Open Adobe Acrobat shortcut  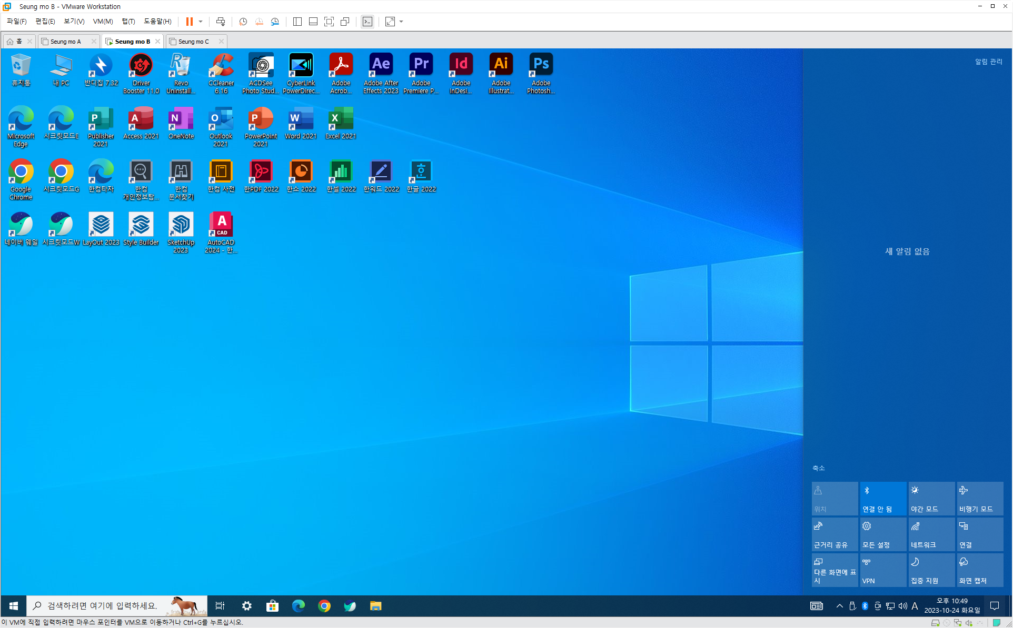tap(341, 74)
